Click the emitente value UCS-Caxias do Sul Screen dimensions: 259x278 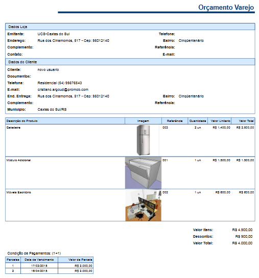coord(54,34)
